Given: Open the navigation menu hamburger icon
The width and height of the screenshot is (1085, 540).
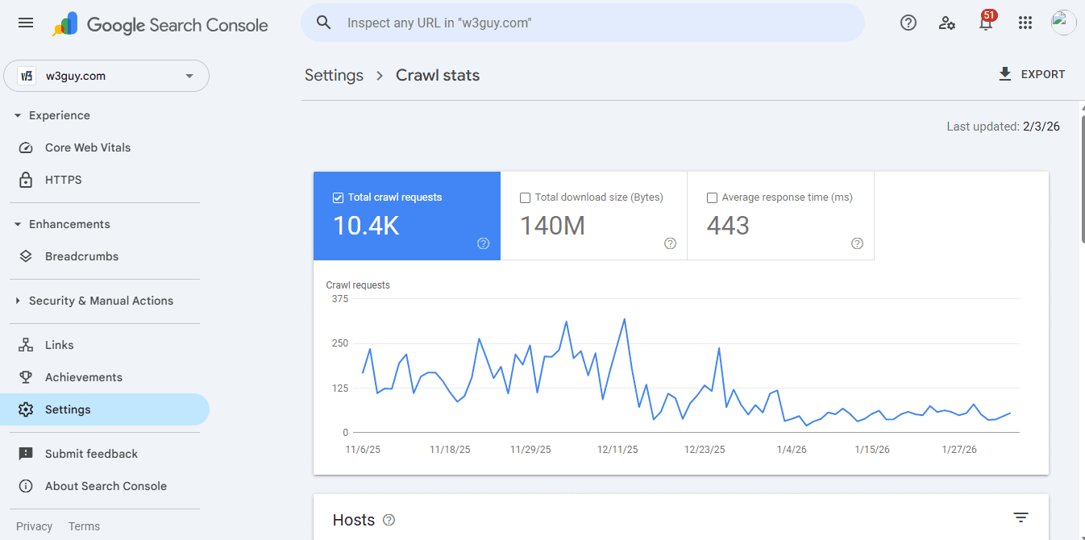Looking at the screenshot, I should (25, 23).
